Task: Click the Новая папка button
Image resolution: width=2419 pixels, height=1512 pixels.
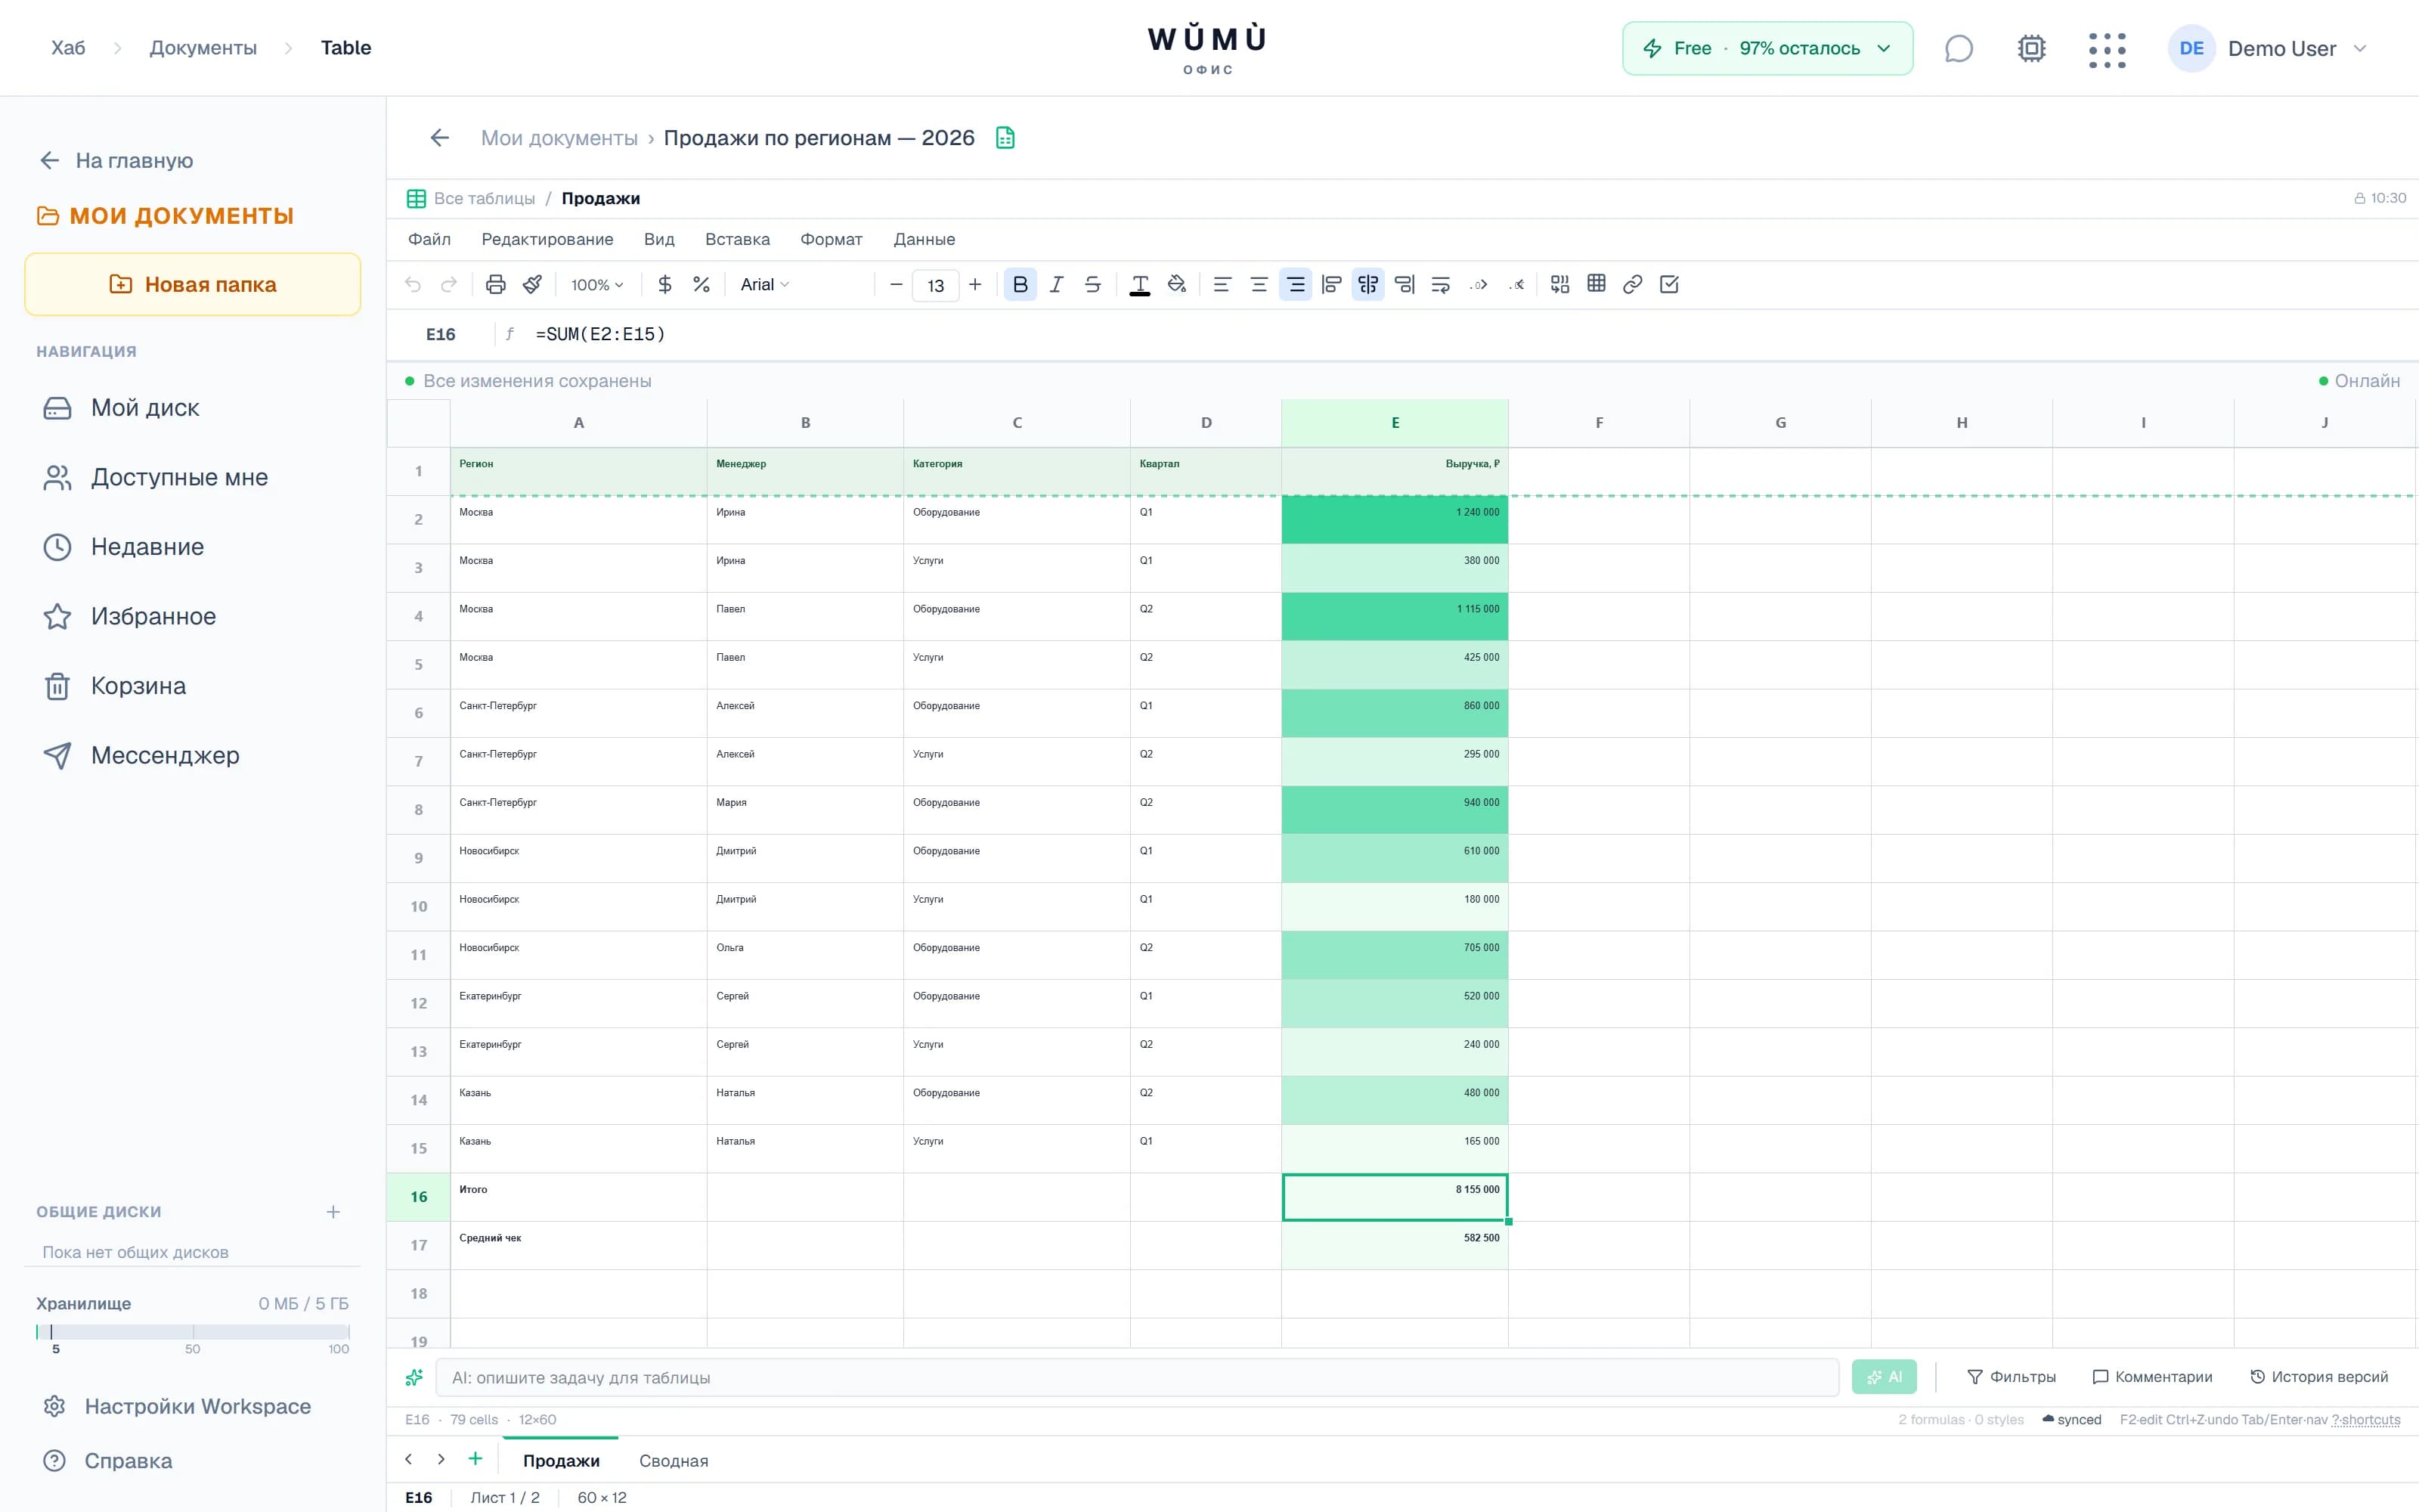Action: (193, 285)
